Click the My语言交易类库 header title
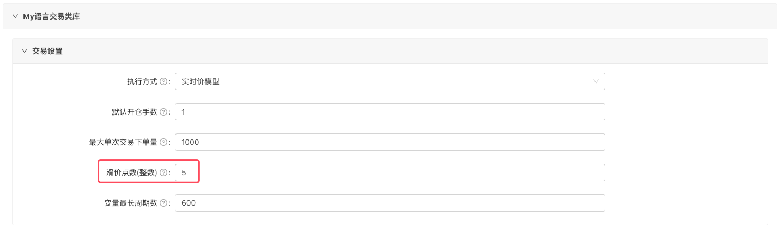This screenshot has width=777, height=229. click(x=52, y=17)
